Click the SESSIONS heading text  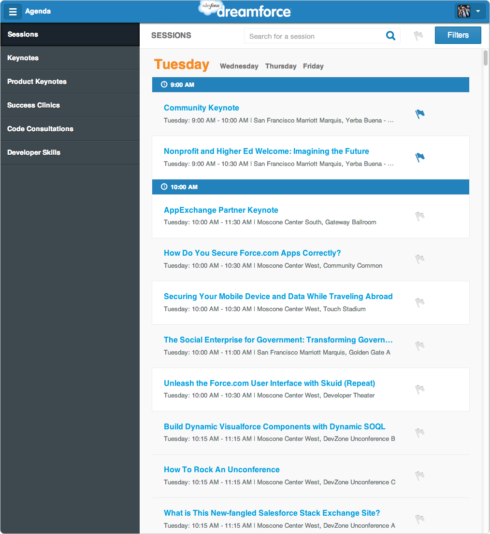click(171, 35)
